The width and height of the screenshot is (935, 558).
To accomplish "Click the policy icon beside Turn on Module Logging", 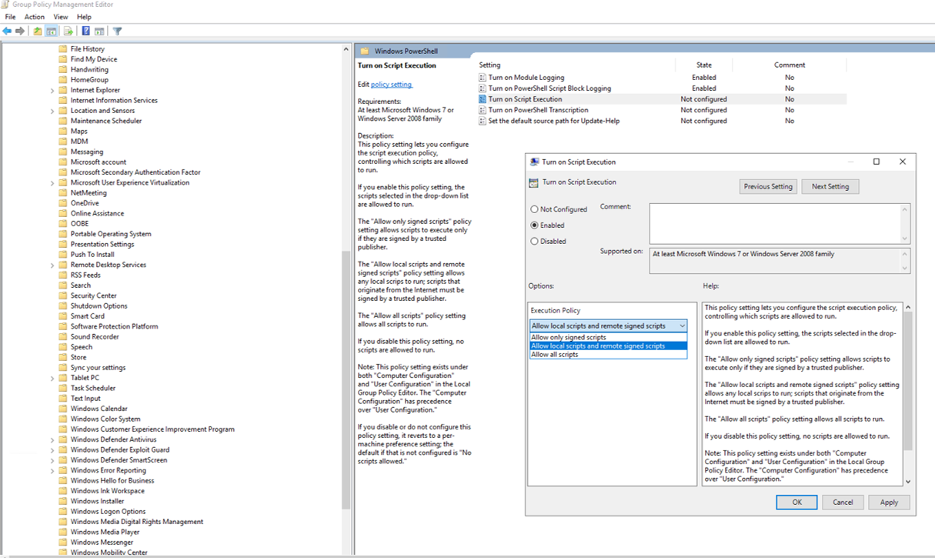I will click(483, 78).
